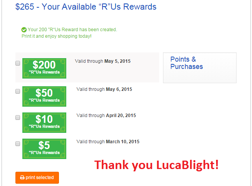Click the green success checkmark icon
Viewport: 252px width, 186px height.
24,30
